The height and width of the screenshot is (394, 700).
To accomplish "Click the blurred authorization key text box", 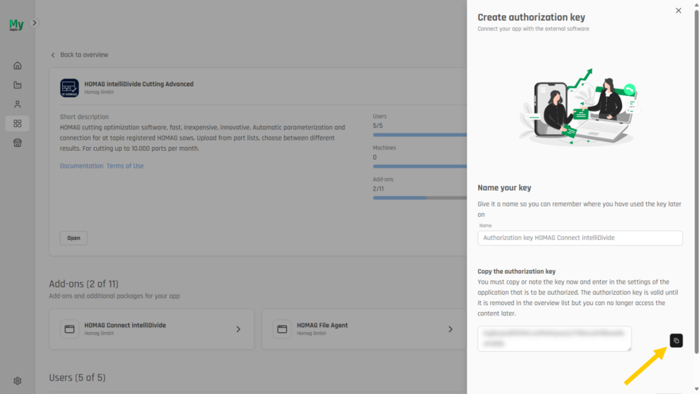I will 554,338.
